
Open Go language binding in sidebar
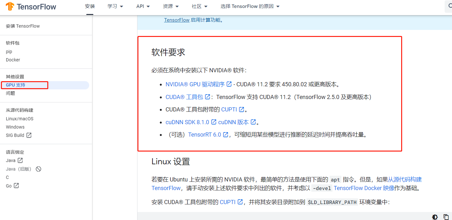(9, 186)
